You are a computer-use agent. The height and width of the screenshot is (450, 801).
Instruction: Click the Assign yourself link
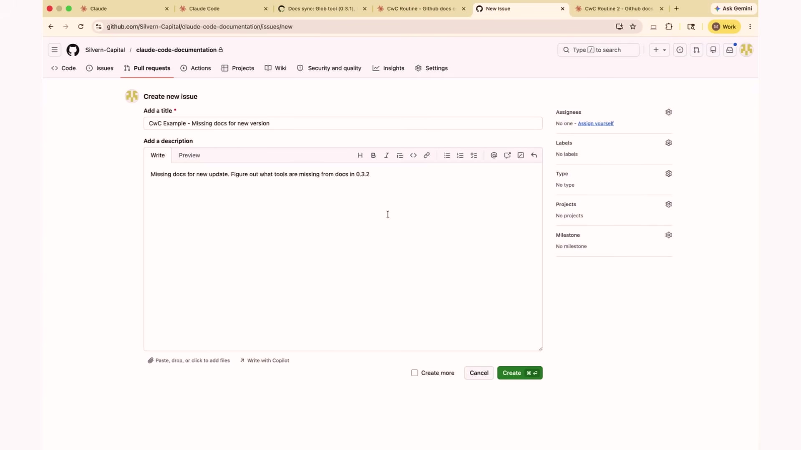click(x=596, y=124)
